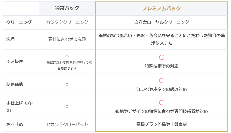231x133 pixels.
Task: Select the プレミアムパック column header
Action: click(162, 8)
